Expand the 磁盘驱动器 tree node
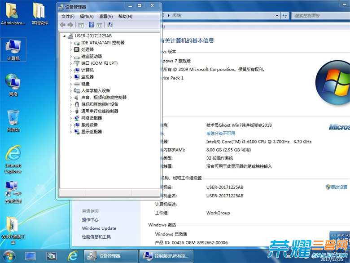 [x=71, y=57]
